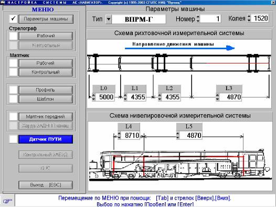Click the L0 value 5000 field

click(105, 97)
